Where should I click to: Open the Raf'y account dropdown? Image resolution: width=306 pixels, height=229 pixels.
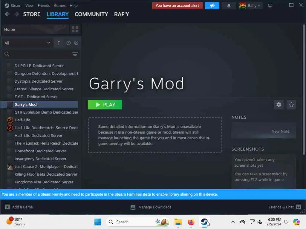251,6
